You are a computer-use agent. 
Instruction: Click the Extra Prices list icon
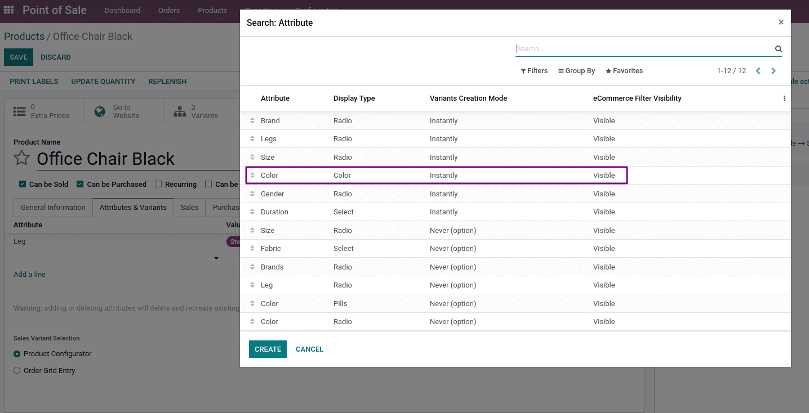[x=20, y=111]
